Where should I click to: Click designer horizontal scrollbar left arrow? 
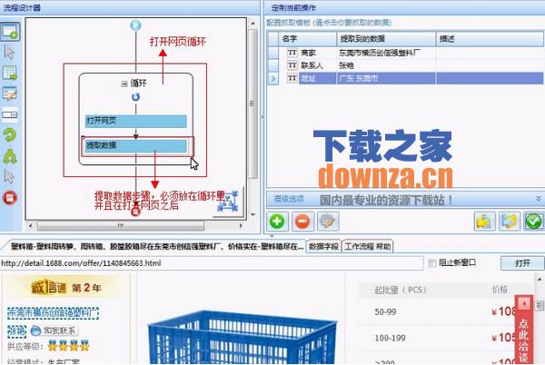(31, 226)
